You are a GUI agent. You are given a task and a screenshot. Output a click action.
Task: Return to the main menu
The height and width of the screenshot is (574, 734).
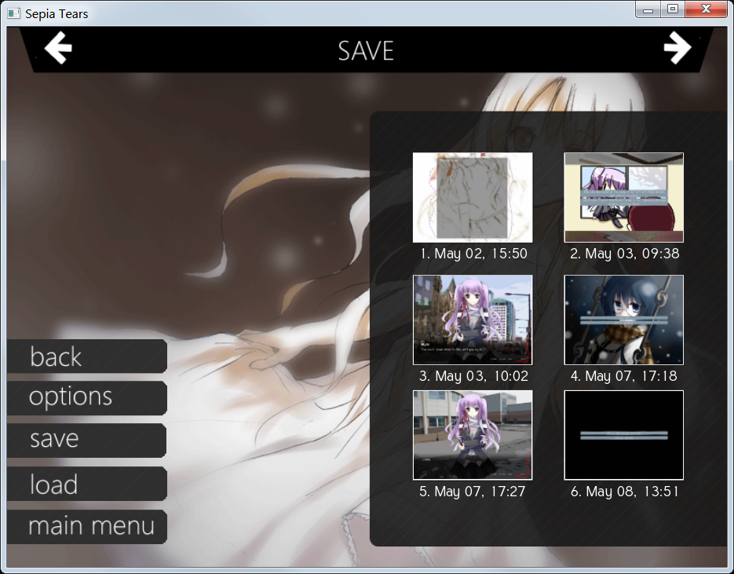point(91,526)
